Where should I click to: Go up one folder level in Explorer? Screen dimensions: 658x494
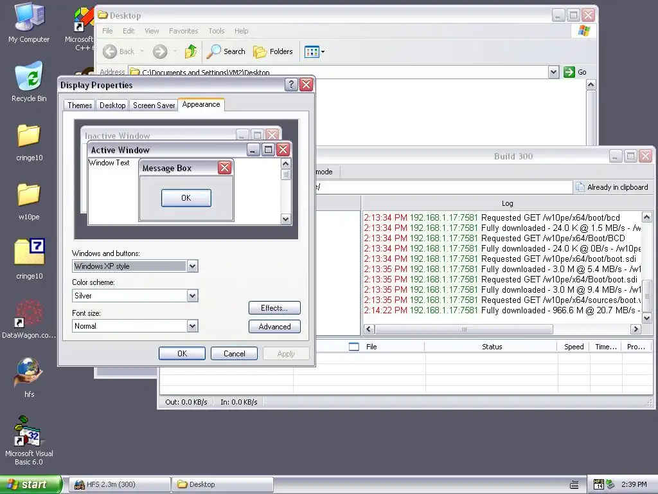point(191,51)
